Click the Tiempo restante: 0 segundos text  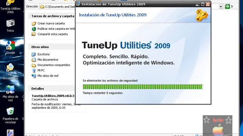click(x=103, y=93)
